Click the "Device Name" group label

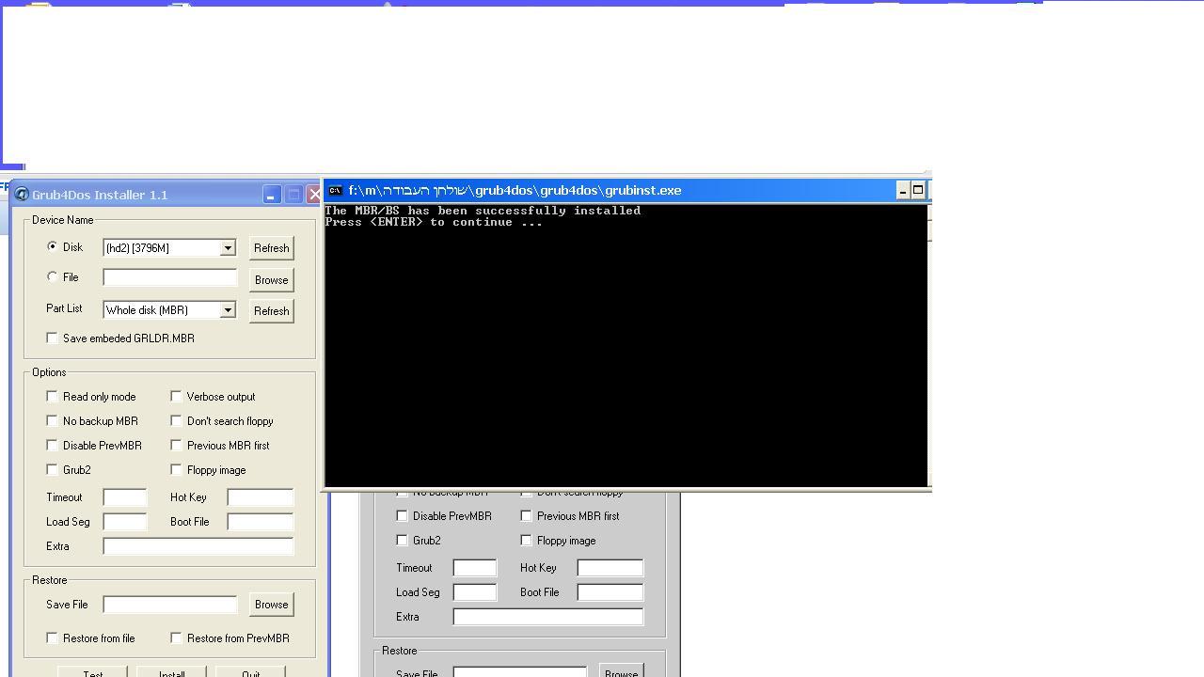63,220
